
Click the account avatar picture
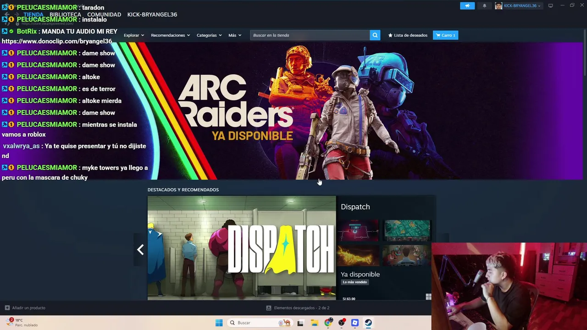coord(498,5)
